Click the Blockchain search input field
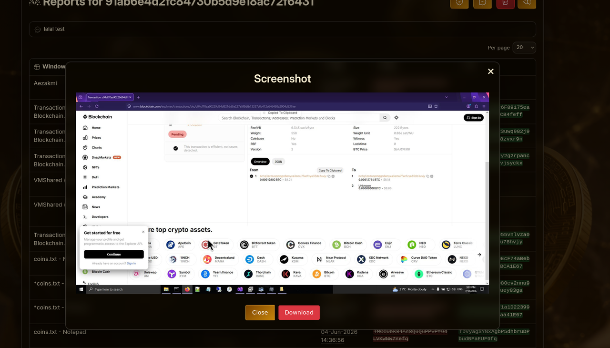The height and width of the screenshot is (348, 610). 299,118
